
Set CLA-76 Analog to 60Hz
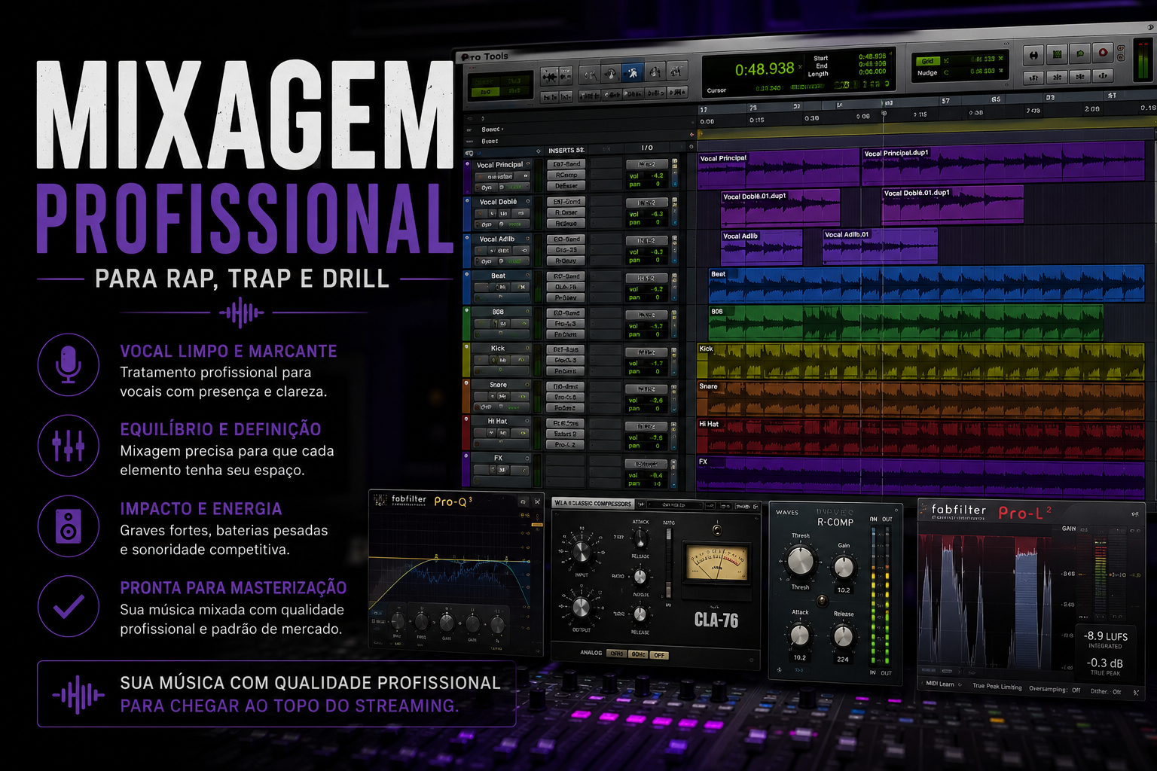coord(638,654)
